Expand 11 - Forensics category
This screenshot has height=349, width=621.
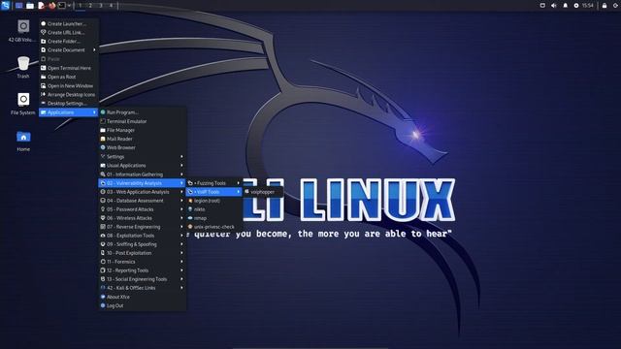coord(143,262)
